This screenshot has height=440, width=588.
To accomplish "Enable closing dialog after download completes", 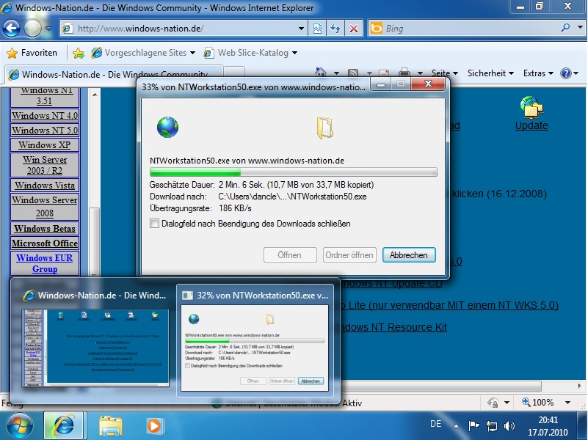I will (154, 224).
